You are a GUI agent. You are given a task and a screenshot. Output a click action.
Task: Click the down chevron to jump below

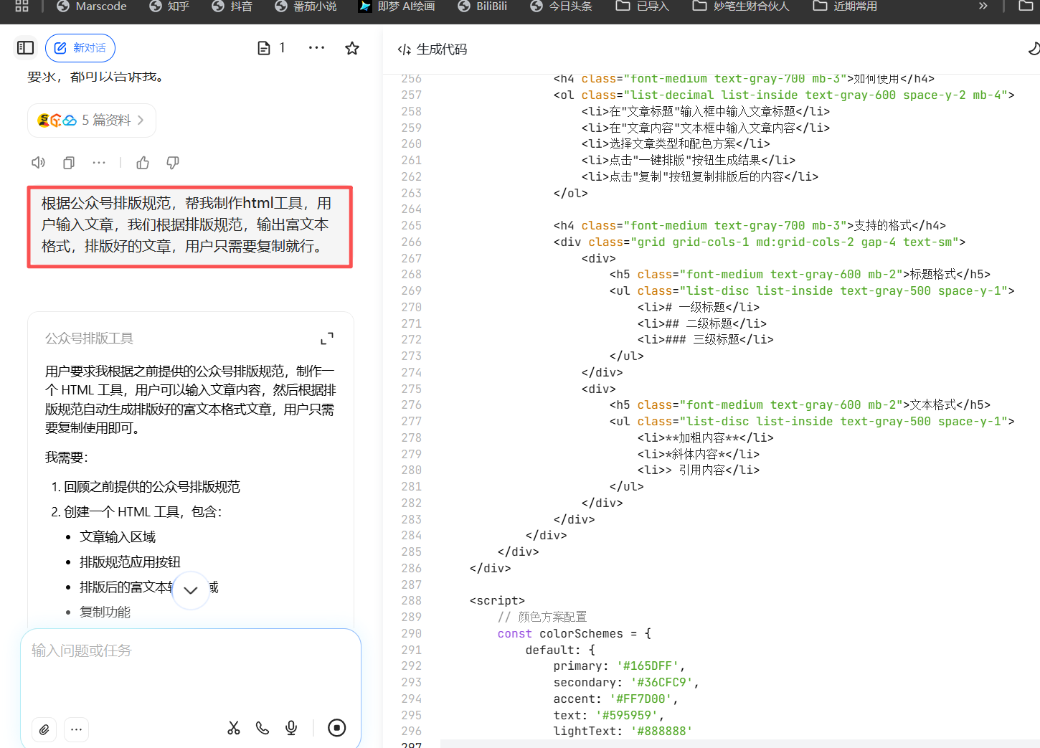(190, 590)
